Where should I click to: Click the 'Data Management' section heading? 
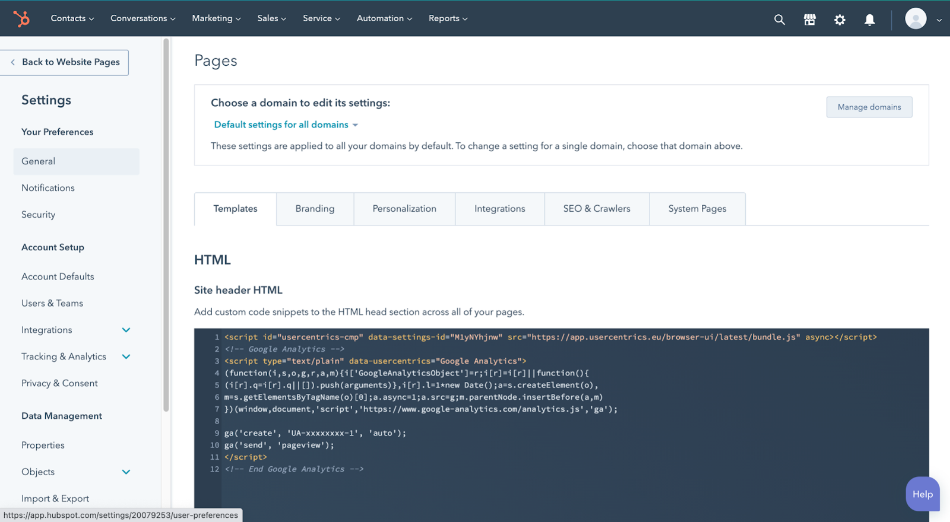coord(62,416)
